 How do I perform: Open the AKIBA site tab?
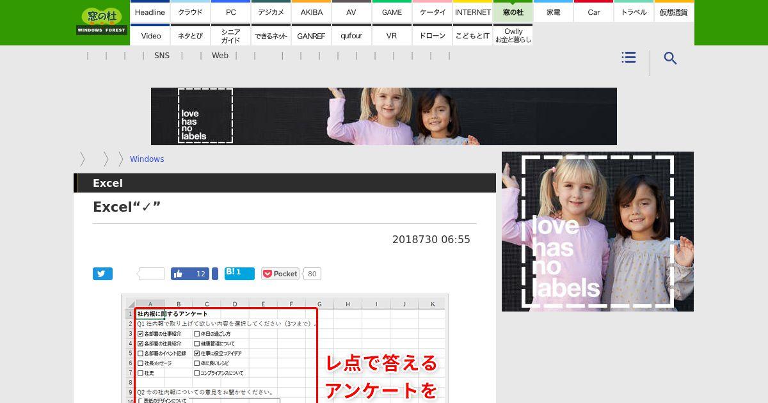[x=311, y=12]
